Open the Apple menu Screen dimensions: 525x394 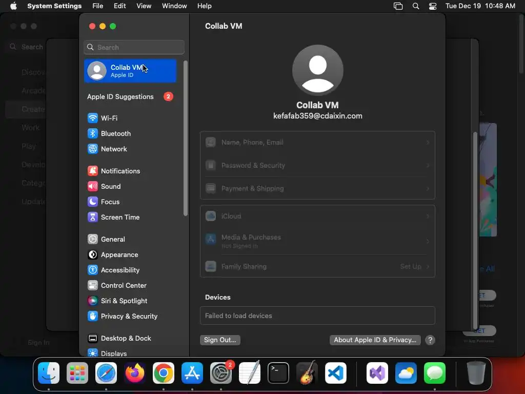(13, 6)
